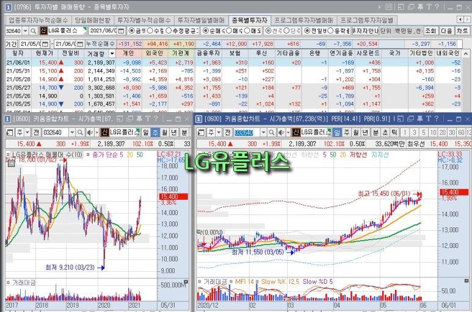Open the 주 dropdown arrow in the right chart toolbar
The image size is (472, 312).
click(219, 132)
